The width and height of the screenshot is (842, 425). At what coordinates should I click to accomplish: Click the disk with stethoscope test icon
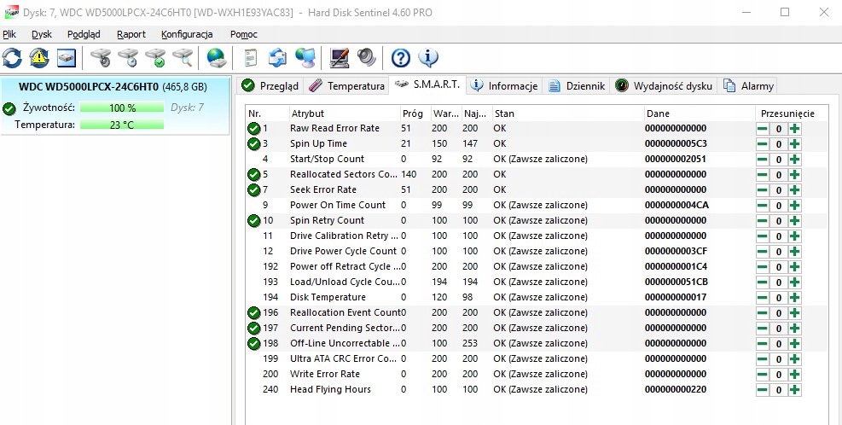pyautogui.click(x=101, y=57)
